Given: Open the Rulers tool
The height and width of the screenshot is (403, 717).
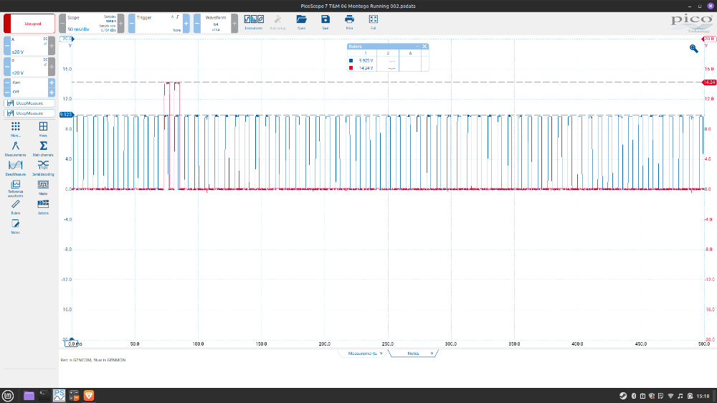Looking at the screenshot, I should (16, 207).
